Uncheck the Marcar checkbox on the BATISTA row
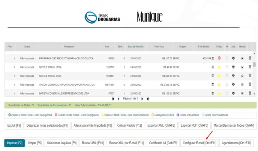This screenshot has width=258, height=151. [x=242, y=93]
